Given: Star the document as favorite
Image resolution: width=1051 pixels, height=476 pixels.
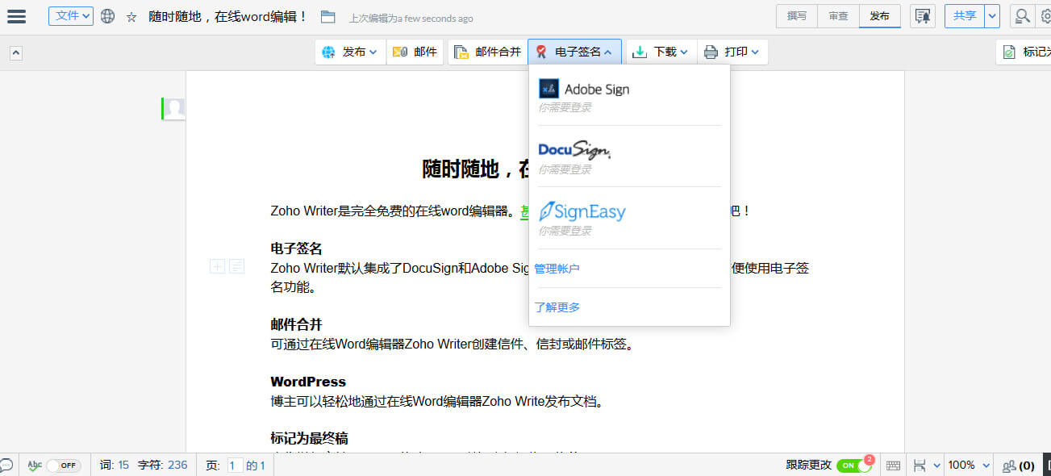Looking at the screenshot, I should (x=131, y=17).
